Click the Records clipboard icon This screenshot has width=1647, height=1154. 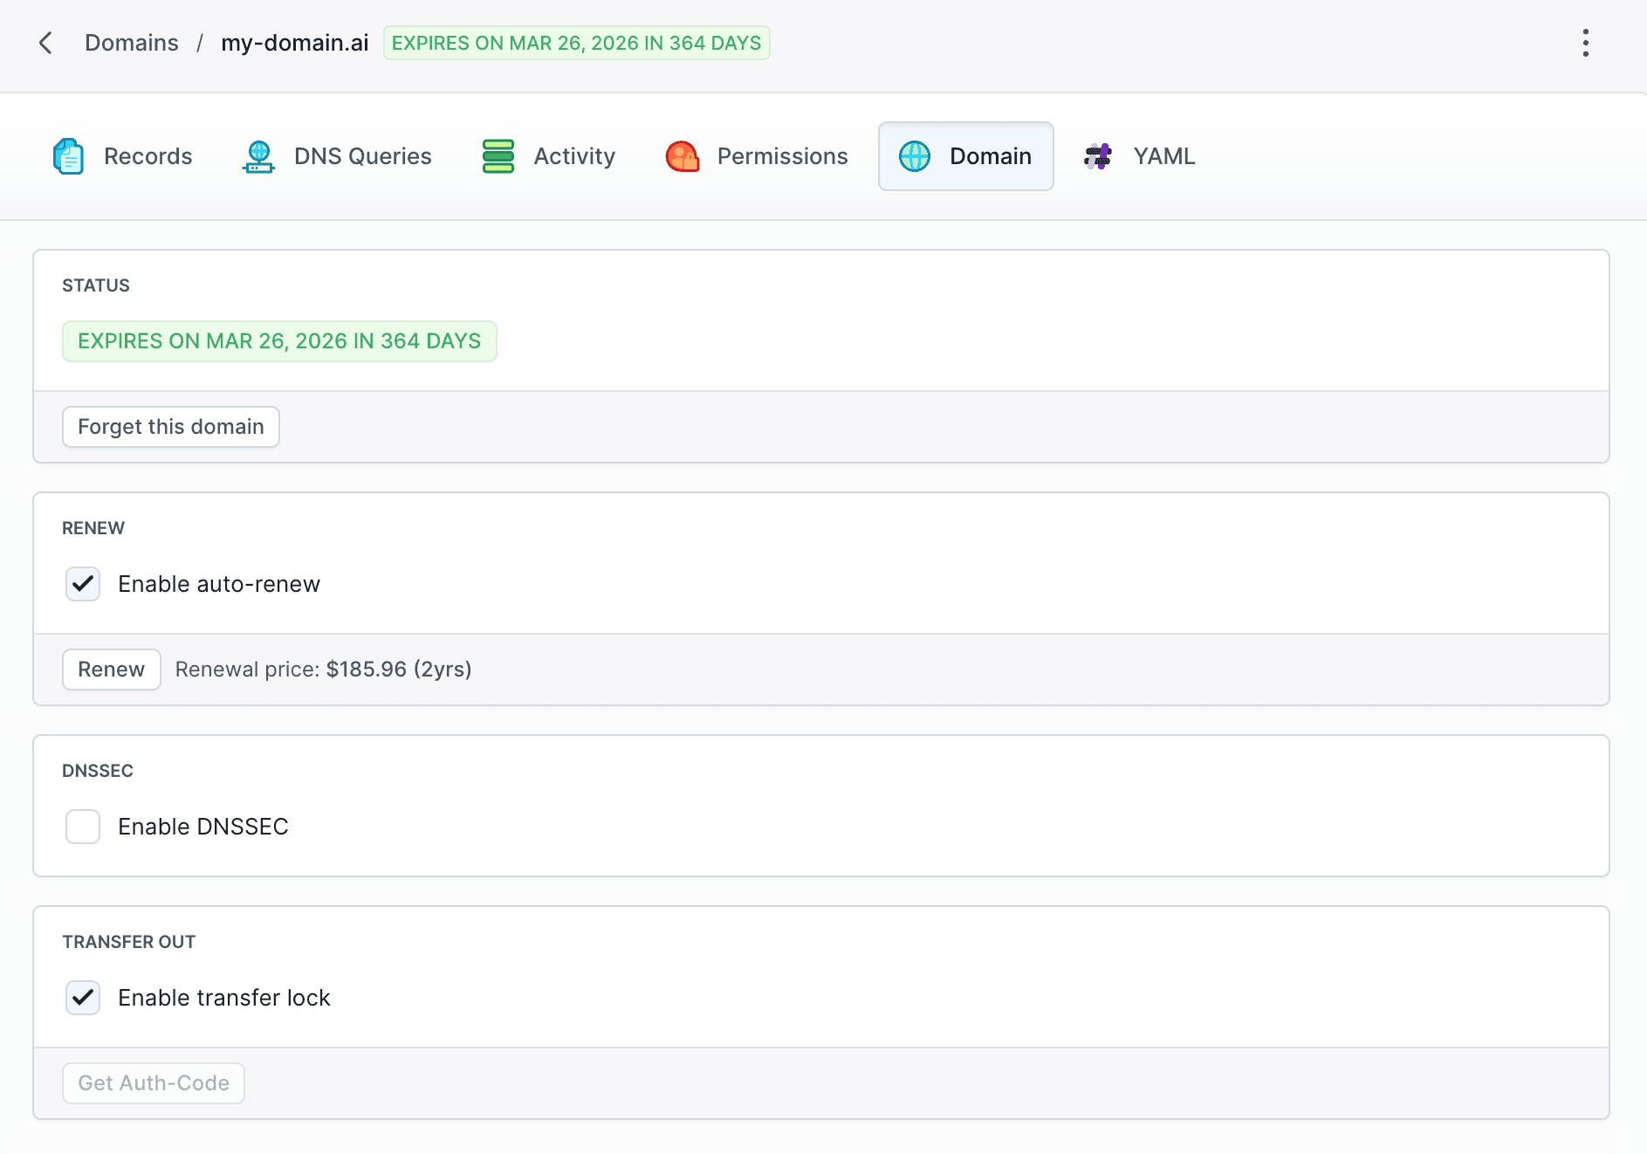coord(68,156)
